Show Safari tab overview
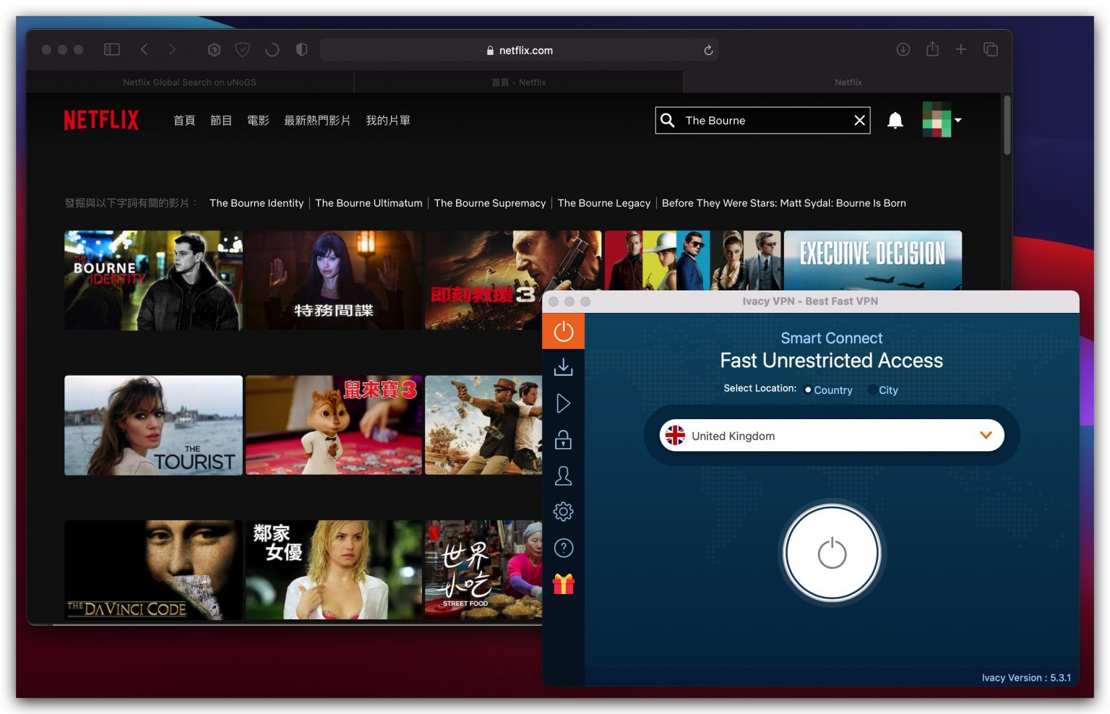 tap(991, 49)
